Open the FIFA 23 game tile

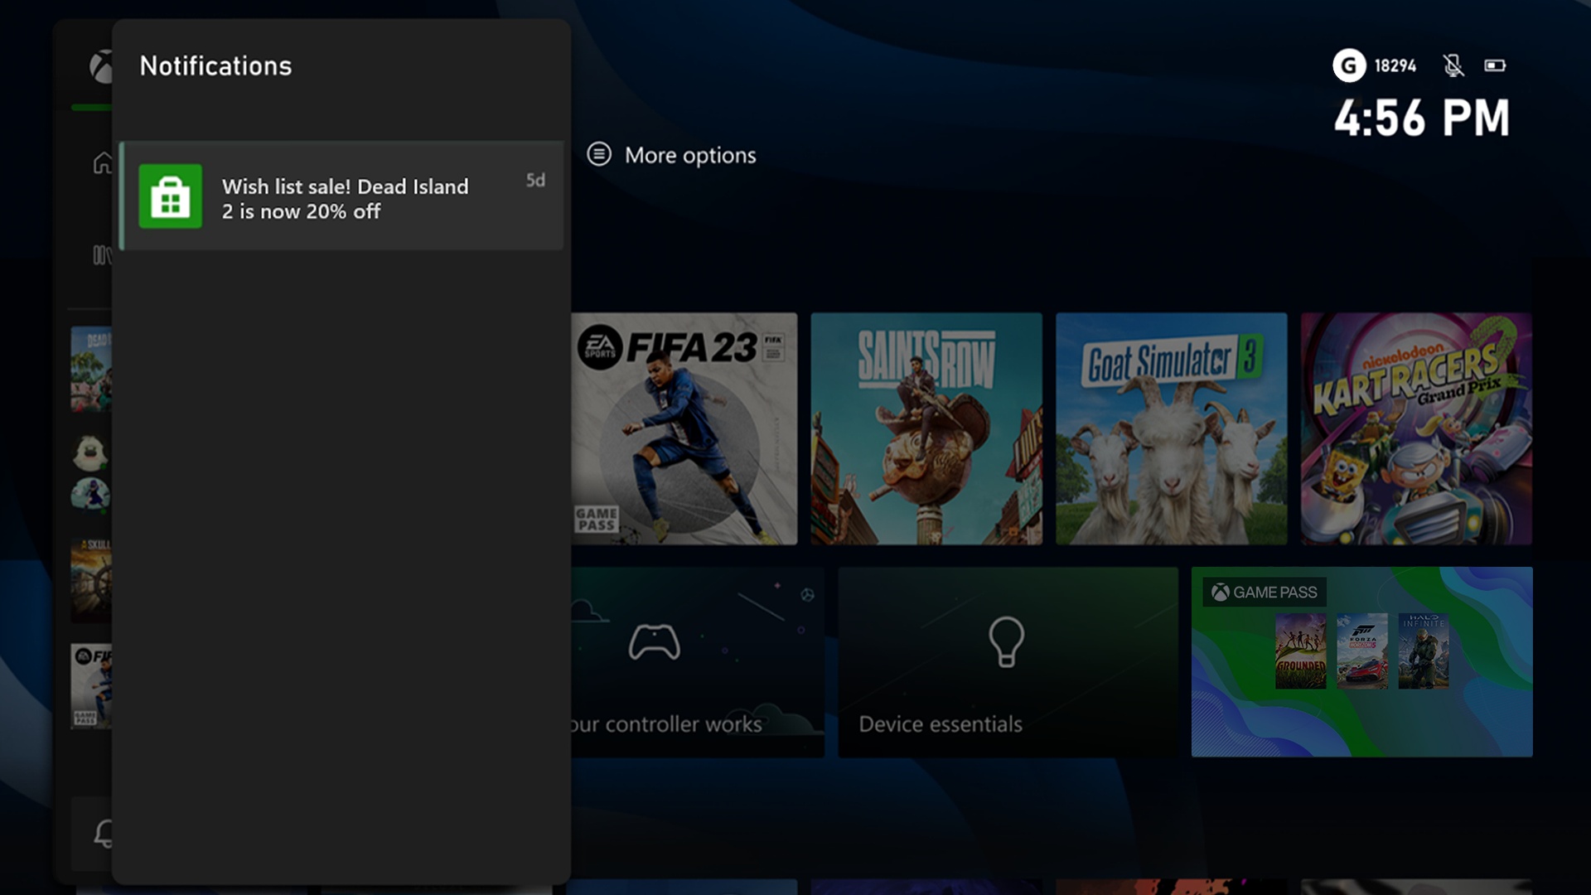click(x=684, y=428)
